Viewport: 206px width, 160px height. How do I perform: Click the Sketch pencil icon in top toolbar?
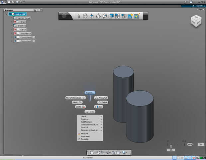(79, 16)
